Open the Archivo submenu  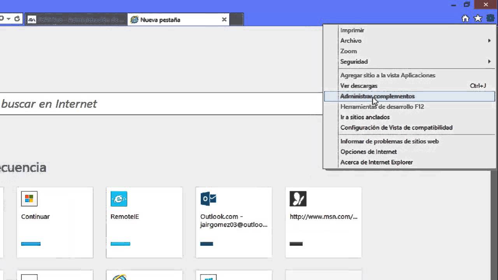409,41
